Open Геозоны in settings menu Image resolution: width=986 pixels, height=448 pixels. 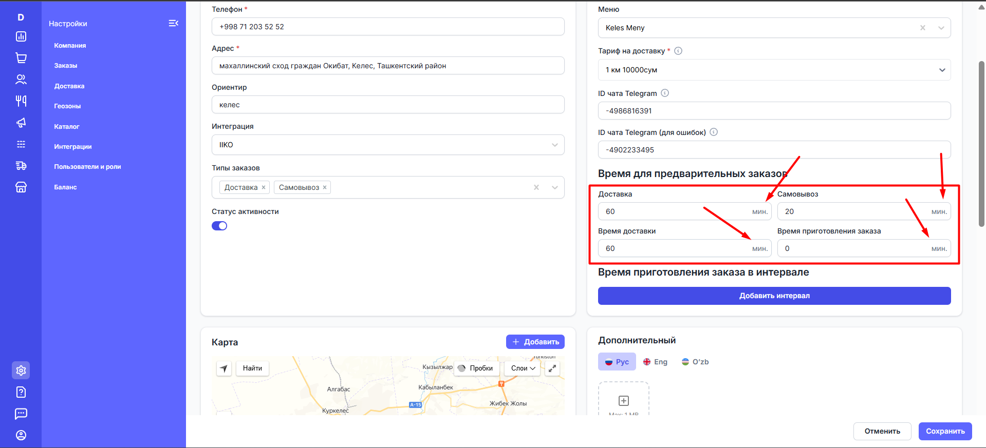[x=67, y=106]
